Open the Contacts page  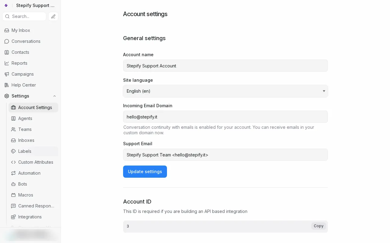20,52
